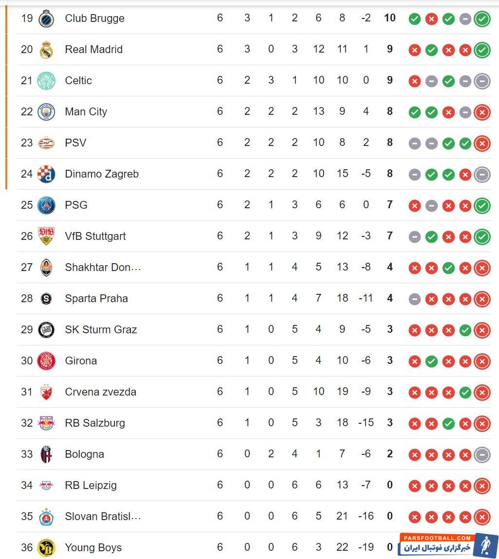Image resolution: width=499 pixels, height=559 pixels.
Task: Click the RB Salzburg logo
Action: [46, 423]
